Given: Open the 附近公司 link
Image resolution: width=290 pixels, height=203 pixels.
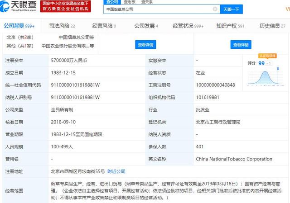Looking at the screenshot, I should point(116,171).
